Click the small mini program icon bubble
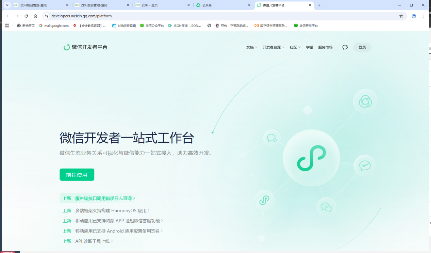This screenshot has width=431, height=253. [264, 200]
